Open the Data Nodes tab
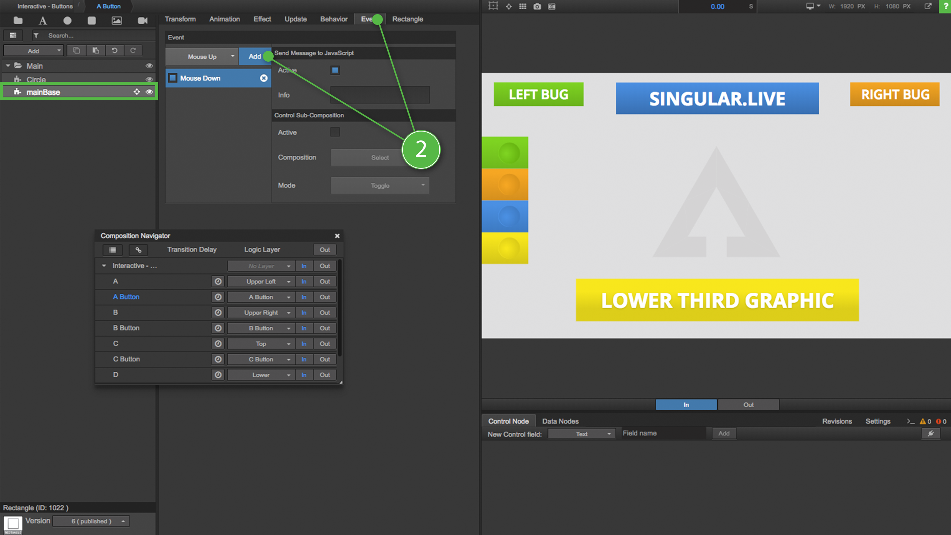This screenshot has height=535, width=951. point(560,421)
